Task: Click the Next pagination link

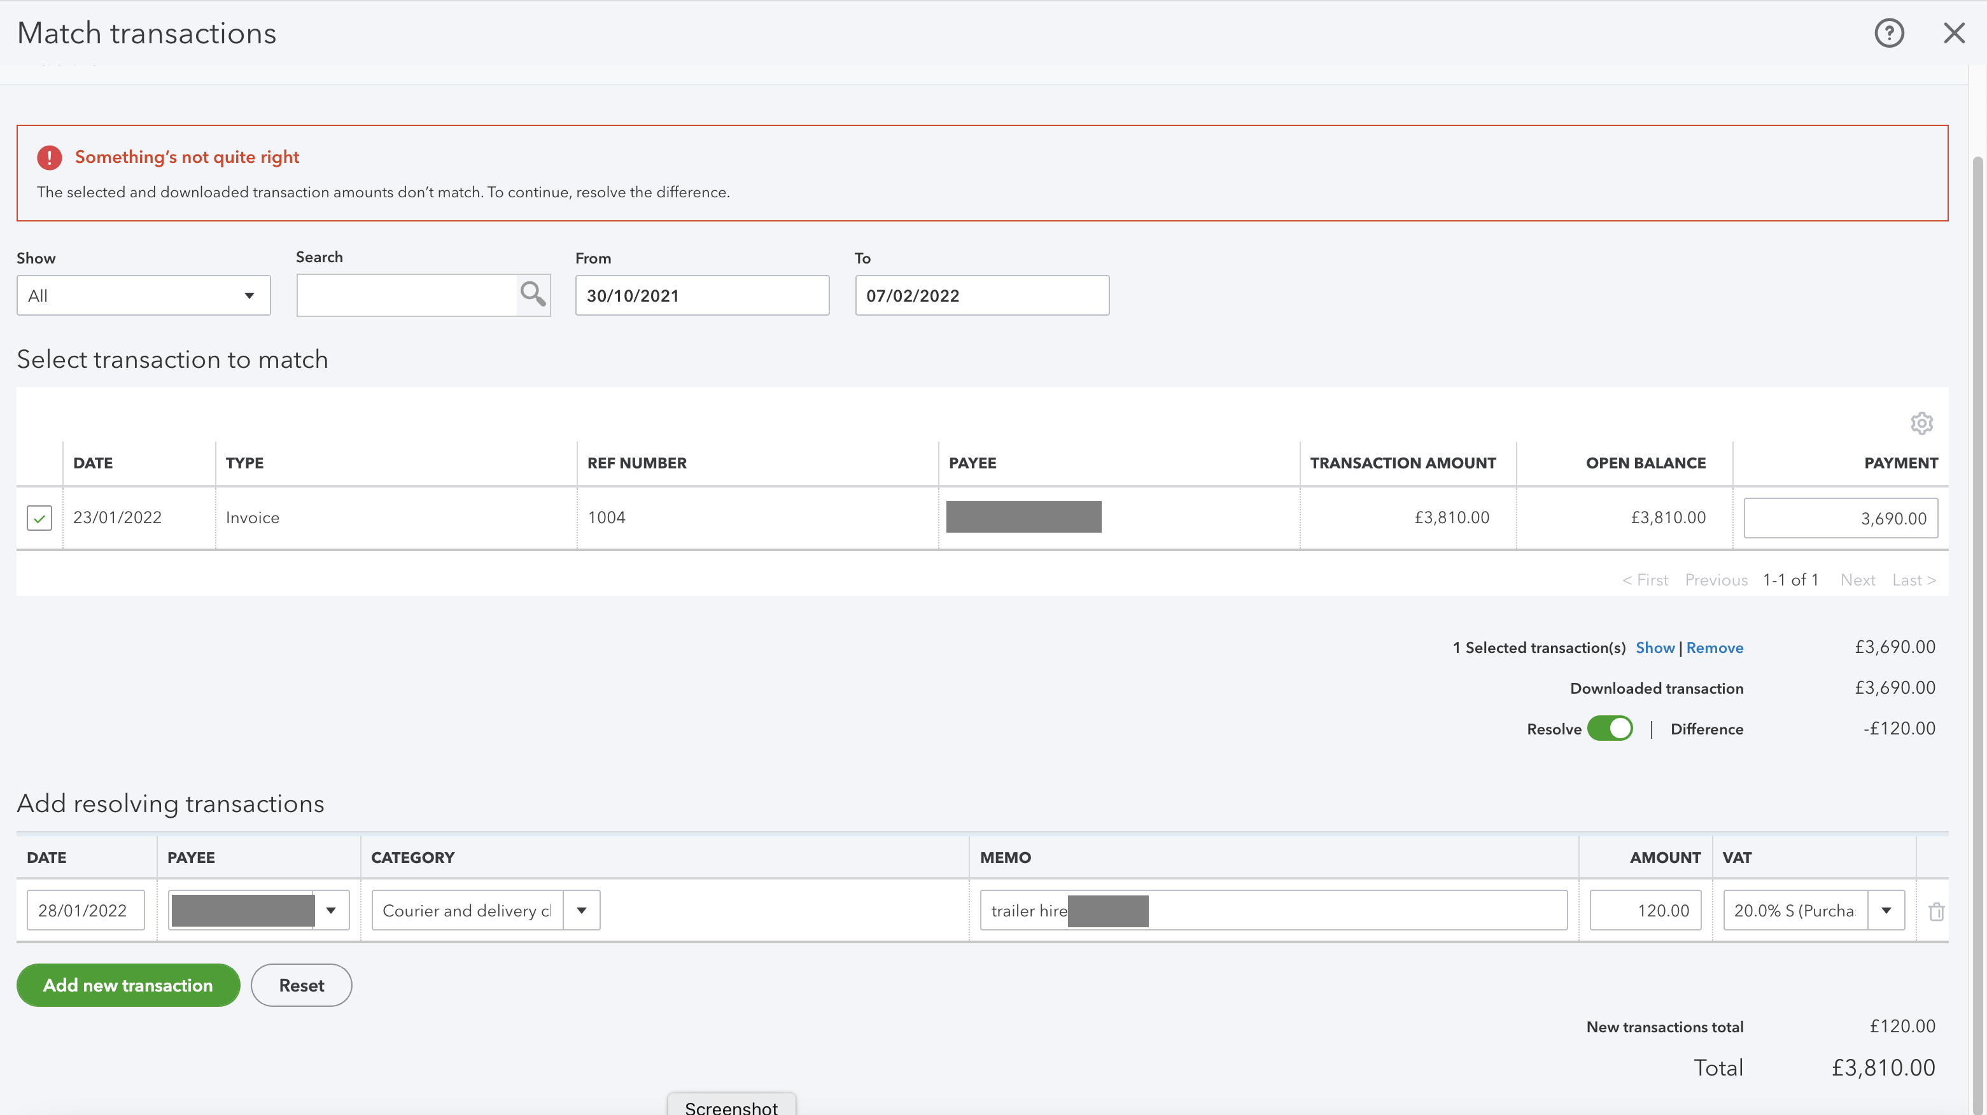Action: pyautogui.click(x=1858, y=580)
